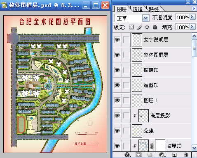Add a layer style via bottom icon
This screenshot has height=158, width=197.
coord(127,155)
